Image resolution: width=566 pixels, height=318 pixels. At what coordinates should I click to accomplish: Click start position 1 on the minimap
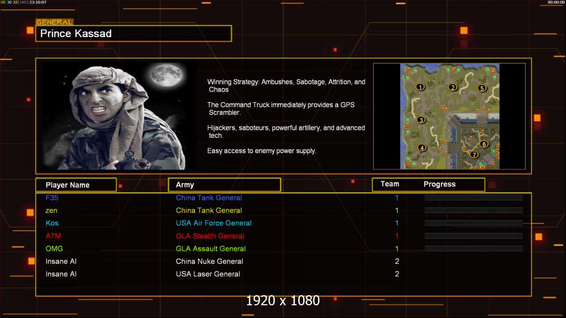(x=420, y=87)
